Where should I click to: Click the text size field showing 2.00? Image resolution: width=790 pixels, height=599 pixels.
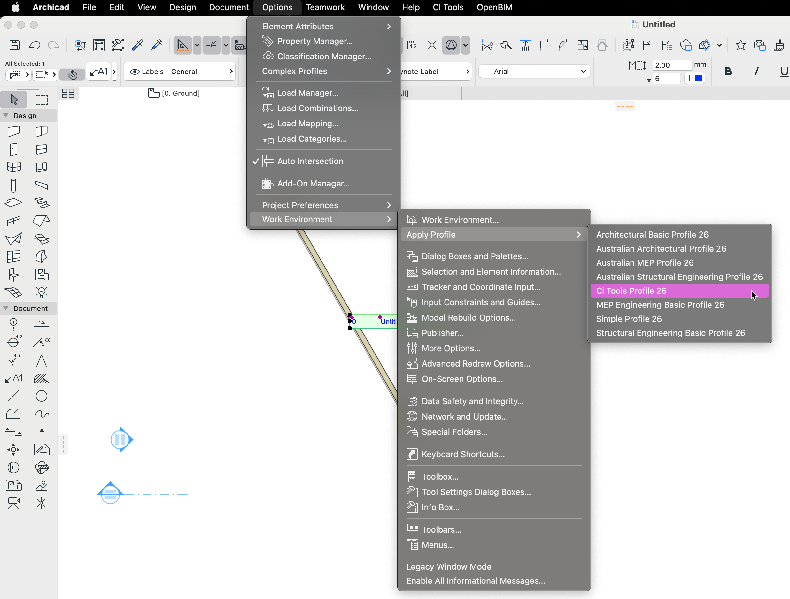(x=672, y=65)
